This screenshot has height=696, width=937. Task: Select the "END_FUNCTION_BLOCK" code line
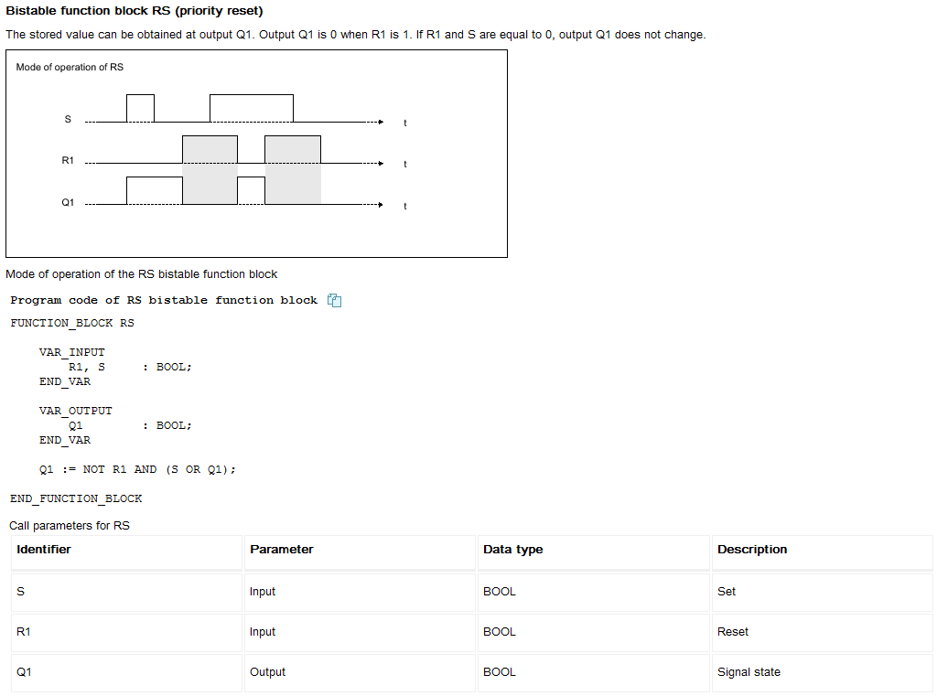[x=76, y=498]
